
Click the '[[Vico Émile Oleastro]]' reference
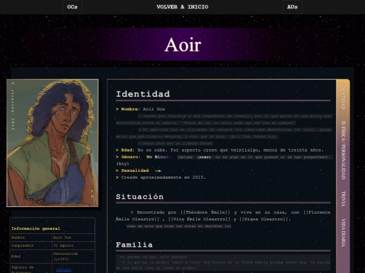pos(199,219)
